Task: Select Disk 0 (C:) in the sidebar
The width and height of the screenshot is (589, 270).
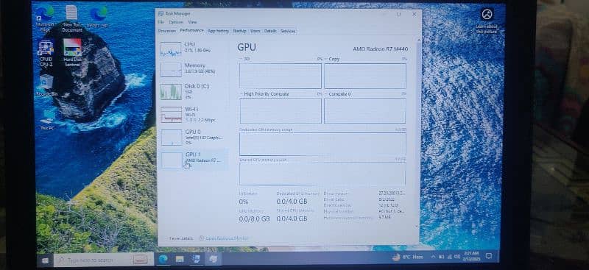Action: (194, 91)
